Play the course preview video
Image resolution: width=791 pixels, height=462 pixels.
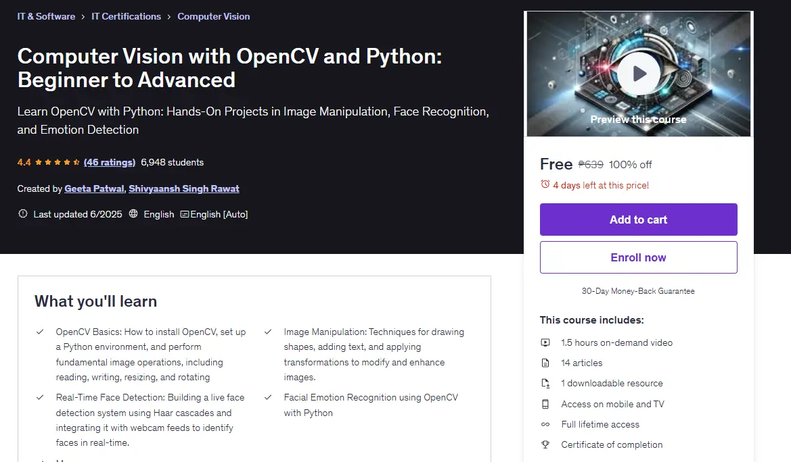[639, 74]
